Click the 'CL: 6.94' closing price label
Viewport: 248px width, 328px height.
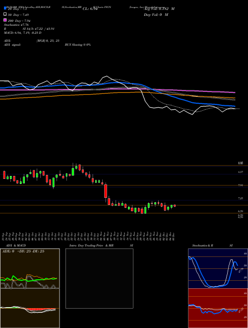pyautogui.click(x=90, y=9)
